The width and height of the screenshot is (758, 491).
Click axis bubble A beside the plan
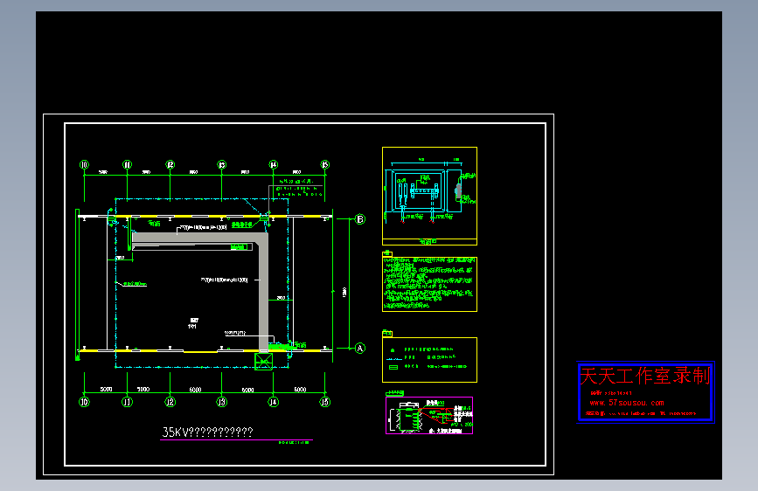[359, 348]
